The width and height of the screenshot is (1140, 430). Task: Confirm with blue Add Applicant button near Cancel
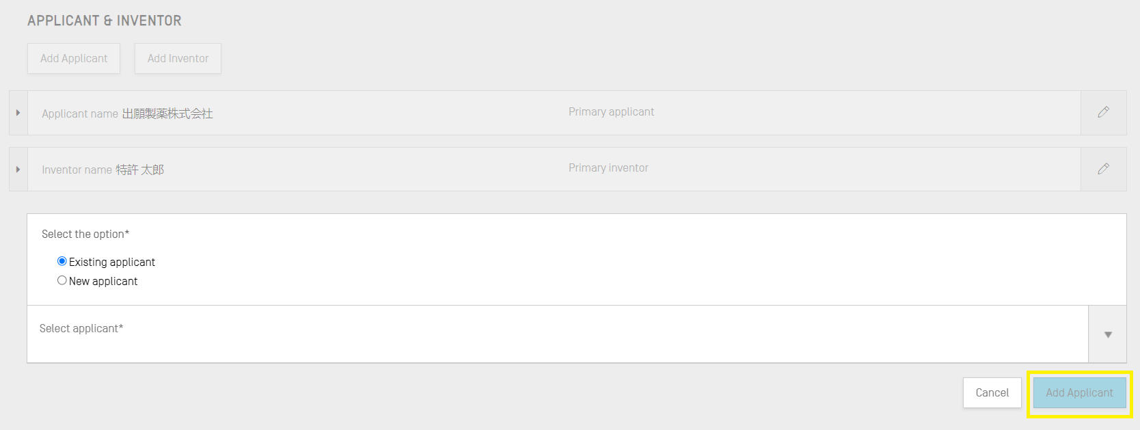(1079, 393)
